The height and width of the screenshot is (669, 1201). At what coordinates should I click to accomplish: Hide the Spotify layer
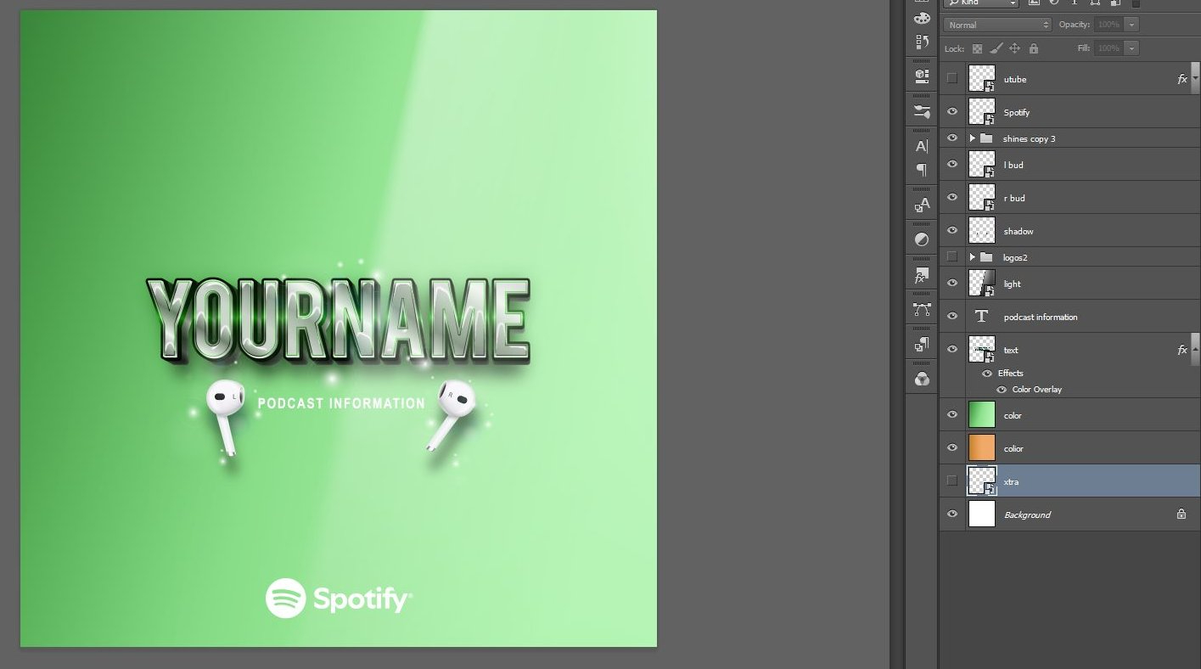tap(951, 112)
